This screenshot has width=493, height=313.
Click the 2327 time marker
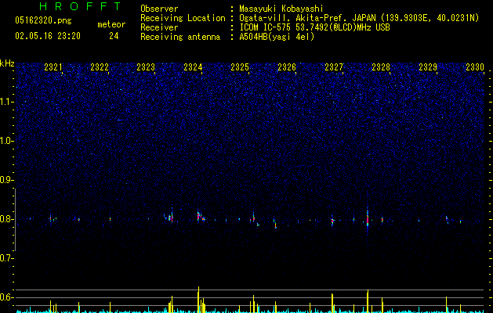(x=334, y=67)
